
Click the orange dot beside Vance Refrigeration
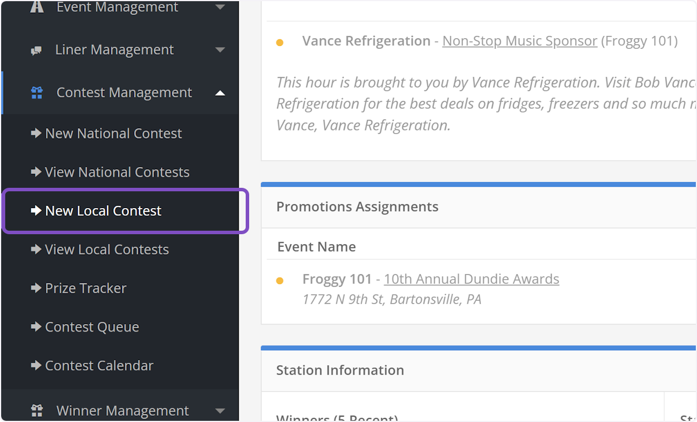pyautogui.click(x=281, y=42)
